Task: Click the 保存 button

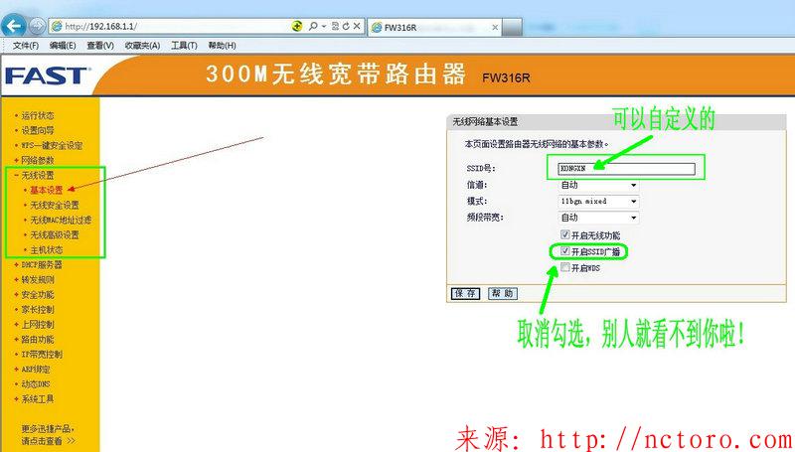Action: pyautogui.click(x=465, y=293)
